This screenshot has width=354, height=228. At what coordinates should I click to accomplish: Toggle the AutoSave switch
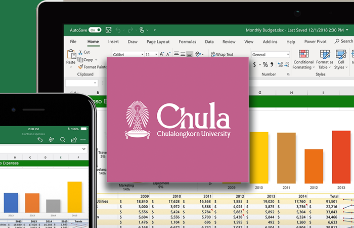tap(95, 30)
